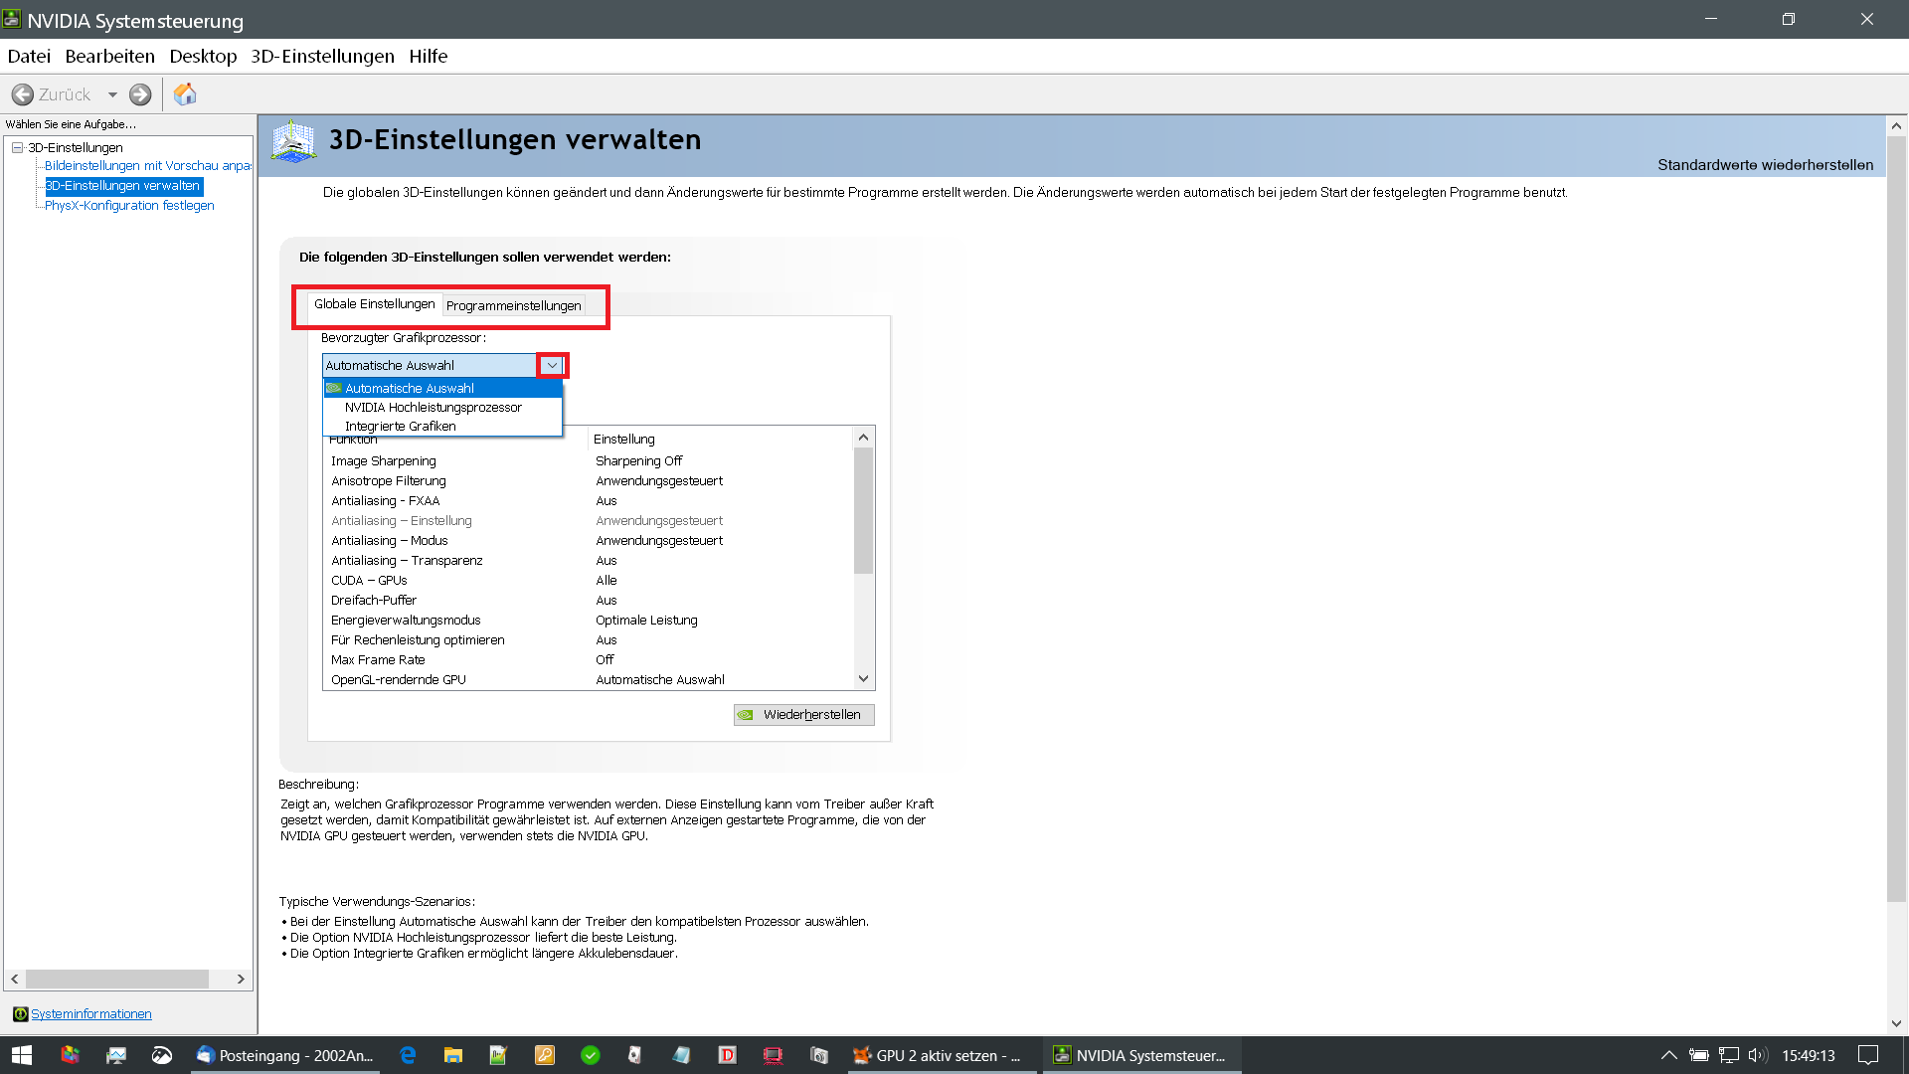This screenshot has height=1074, width=1909.
Task: Select NVIDIA Hochleistungsprozessor option
Action: coord(433,407)
